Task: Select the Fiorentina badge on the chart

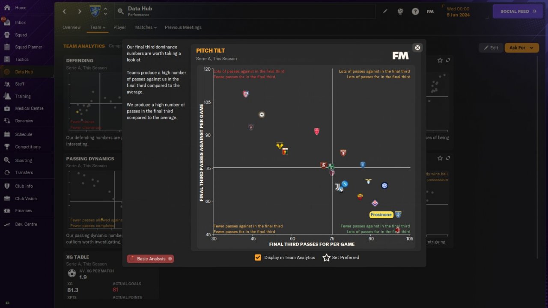Action: [375, 203]
